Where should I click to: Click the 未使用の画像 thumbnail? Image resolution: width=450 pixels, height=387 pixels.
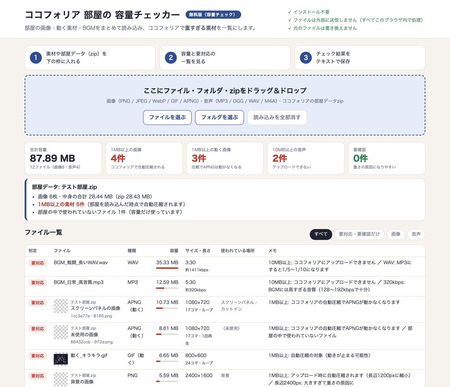click(x=61, y=332)
